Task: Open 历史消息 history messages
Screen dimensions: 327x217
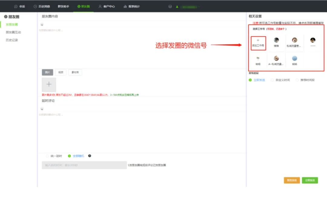Action: (x=44, y=6)
